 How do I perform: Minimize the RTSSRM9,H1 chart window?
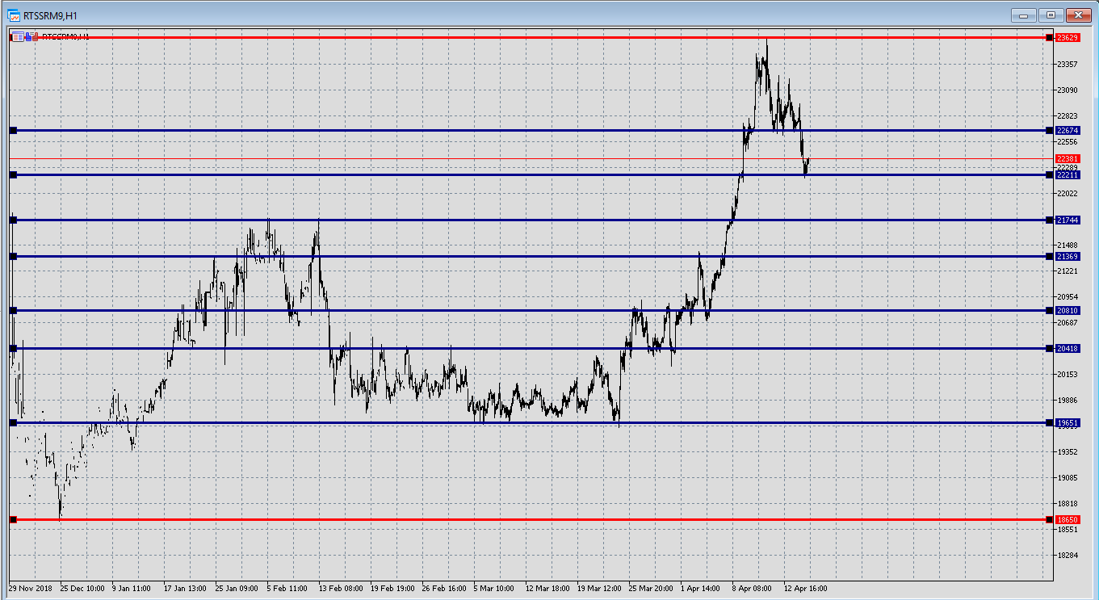click(x=1024, y=15)
